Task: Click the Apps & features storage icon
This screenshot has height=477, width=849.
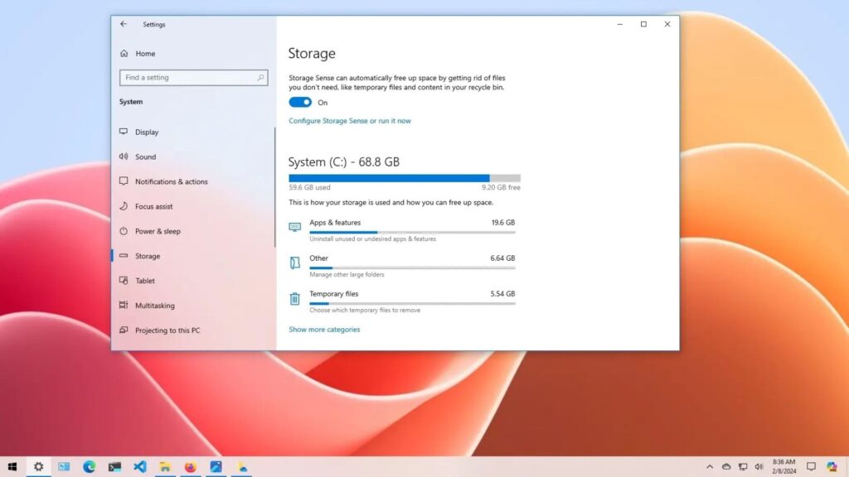Action: pos(295,227)
